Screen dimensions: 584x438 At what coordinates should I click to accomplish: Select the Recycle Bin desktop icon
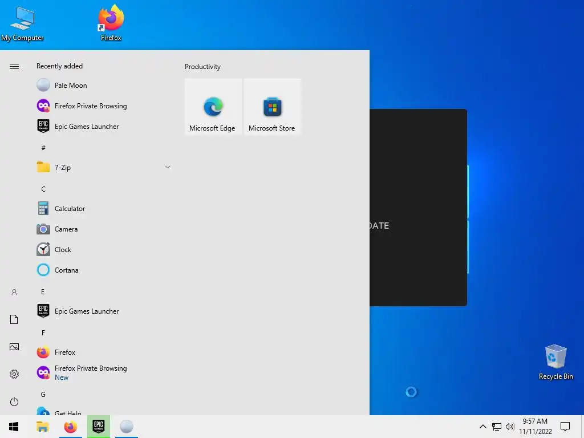point(555,362)
